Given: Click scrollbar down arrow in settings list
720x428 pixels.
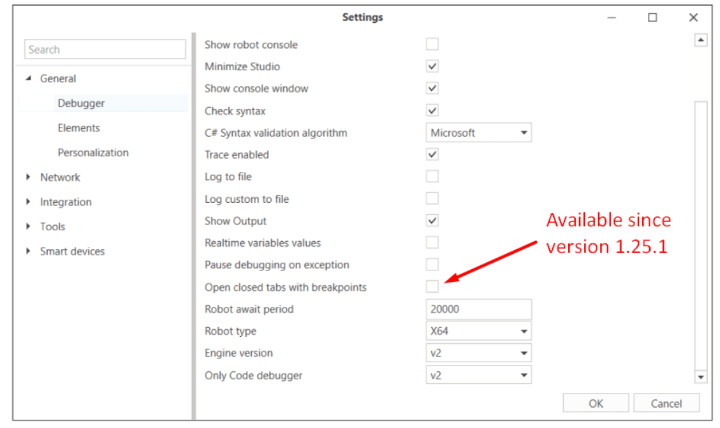Looking at the screenshot, I should click(701, 377).
